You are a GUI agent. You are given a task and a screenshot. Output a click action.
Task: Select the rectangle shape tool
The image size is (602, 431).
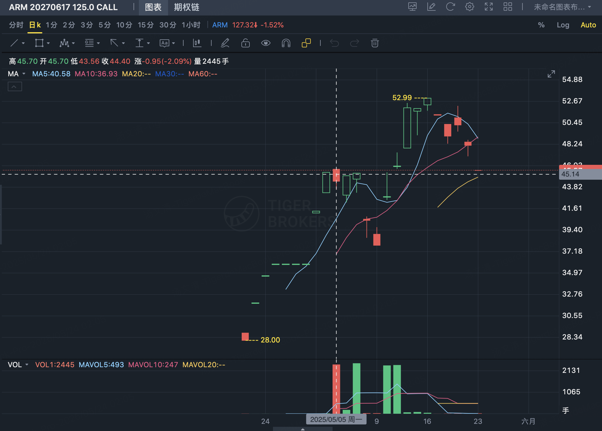coord(39,43)
